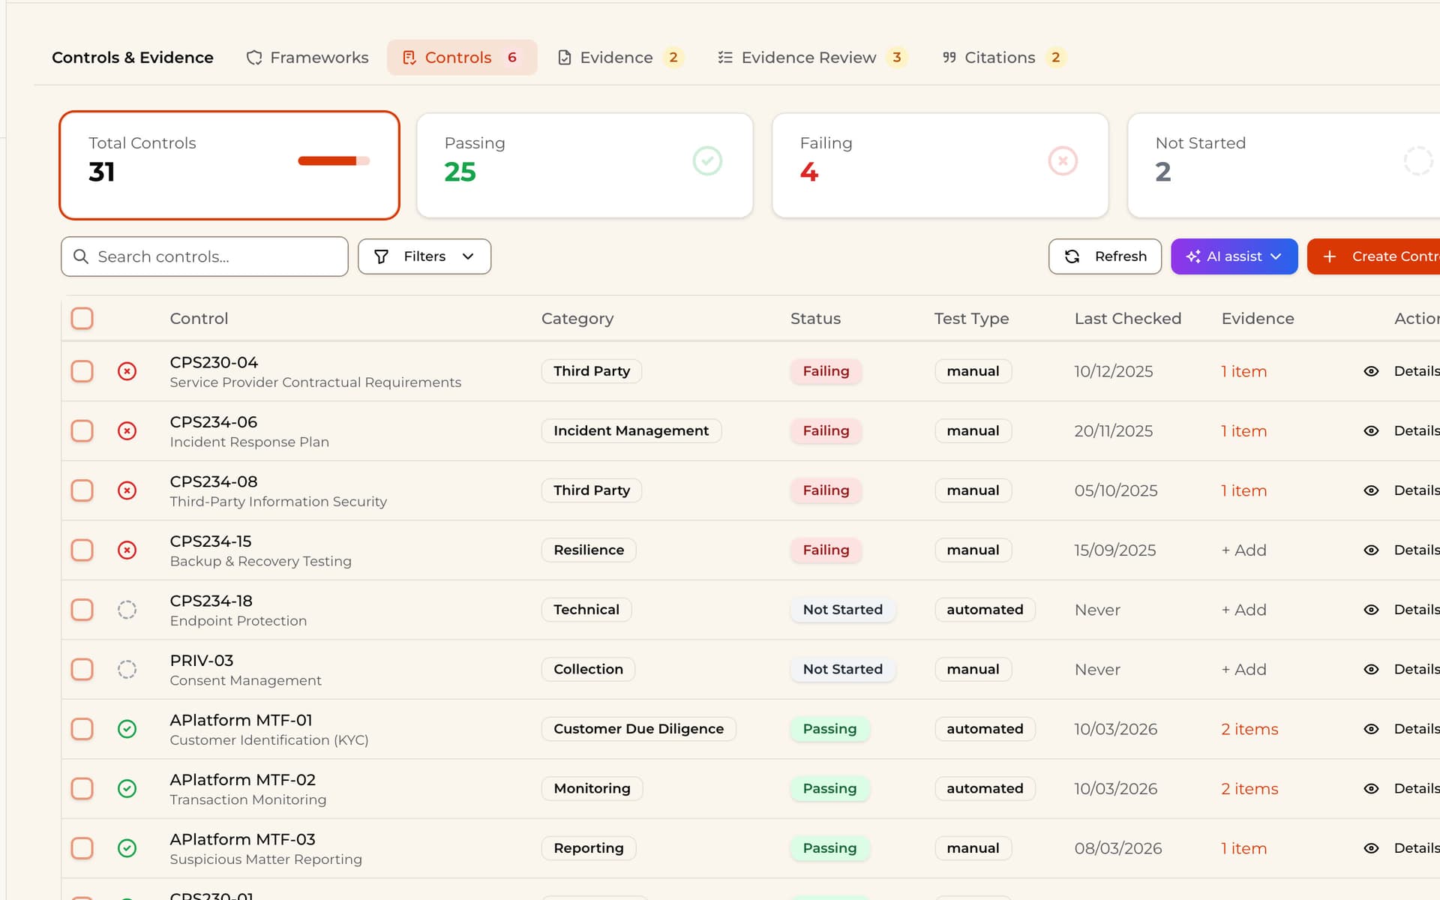Click the funnel icon in Filters button
The height and width of the screenshot is (900, 1440).
[381, 256]
